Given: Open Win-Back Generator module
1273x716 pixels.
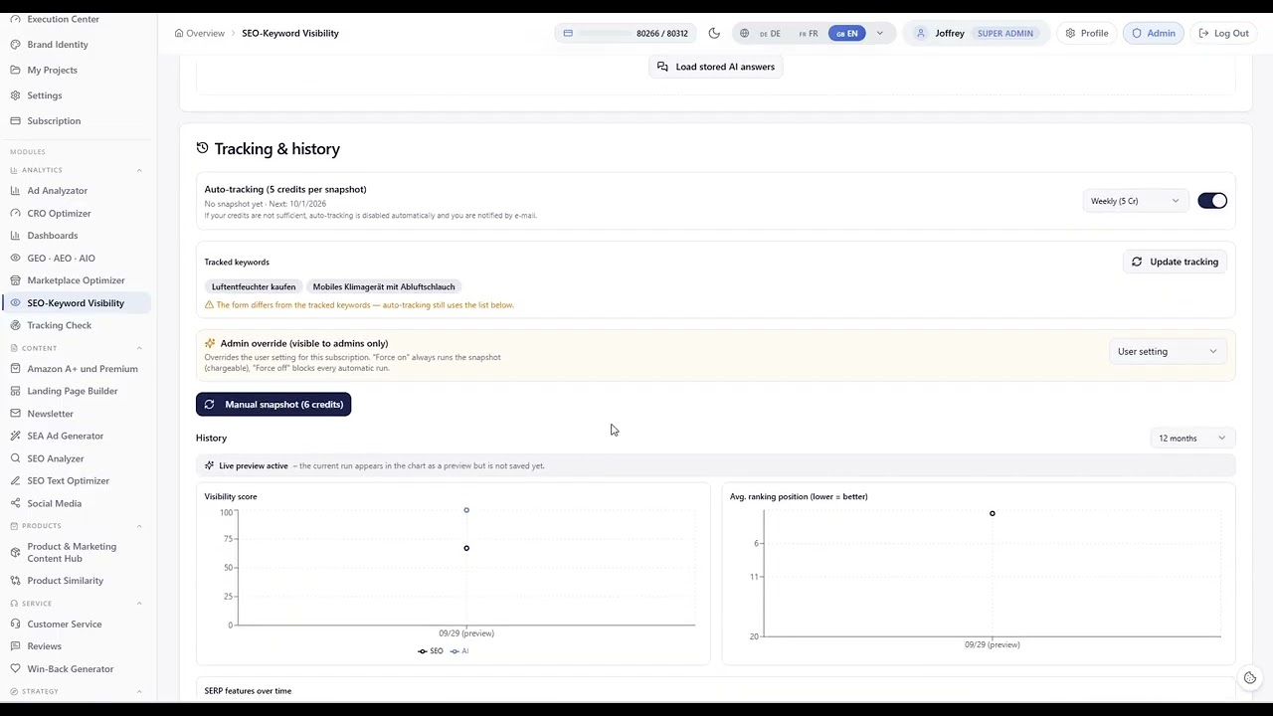Looking at the screenshot, I should [x=71, y=669].
